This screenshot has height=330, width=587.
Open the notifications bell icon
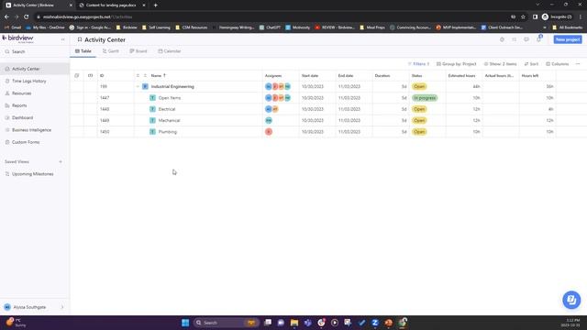(538, 39)
